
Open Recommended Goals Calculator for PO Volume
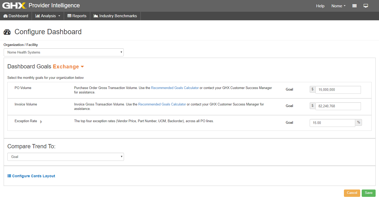point(175,88)
